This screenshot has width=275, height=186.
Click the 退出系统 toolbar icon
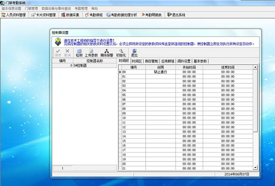coord(176,15)
